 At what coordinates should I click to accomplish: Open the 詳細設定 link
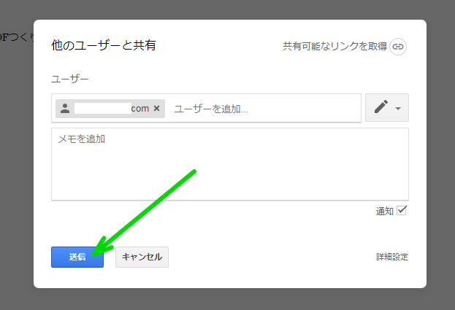(x=392, y=257)
